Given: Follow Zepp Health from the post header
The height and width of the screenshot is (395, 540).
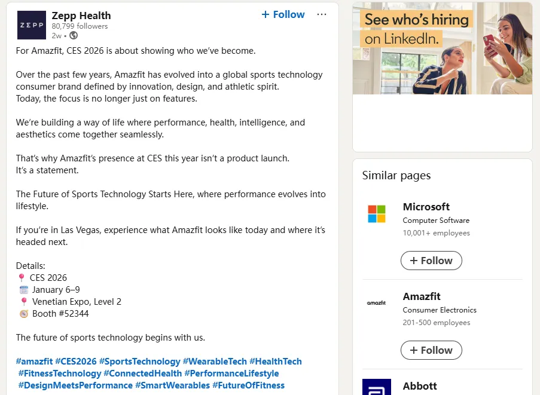Looking at the screenshot, I should pos(283,14).
